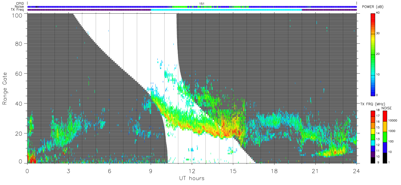401x185 pixels.
Task: Click x-axis tick label 24
Action: point(356,171)
